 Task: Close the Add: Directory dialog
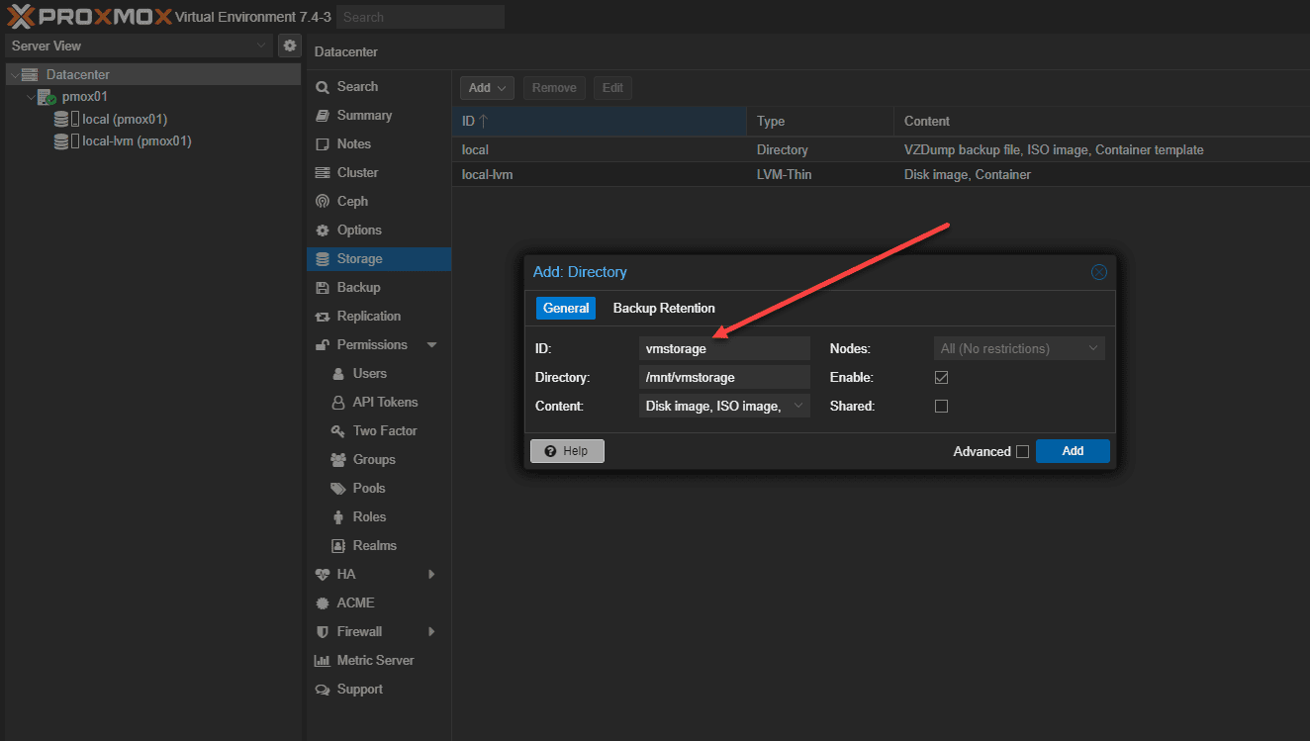[1098, 272]
